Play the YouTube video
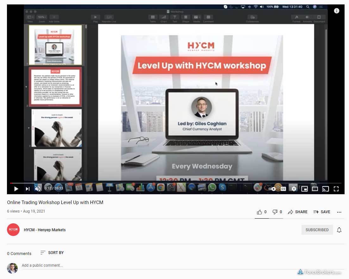The width and height of the screenshot is (349, 279). (x=16, y=189)
